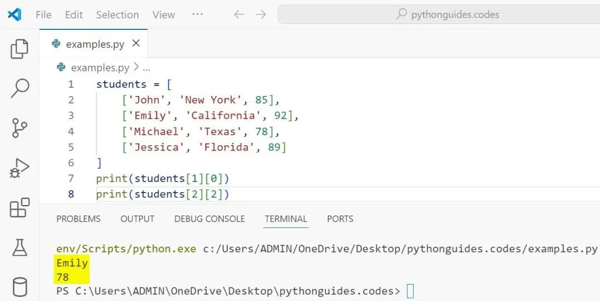Open the Selection menu
600x301 pixels.
coord(117,15)
